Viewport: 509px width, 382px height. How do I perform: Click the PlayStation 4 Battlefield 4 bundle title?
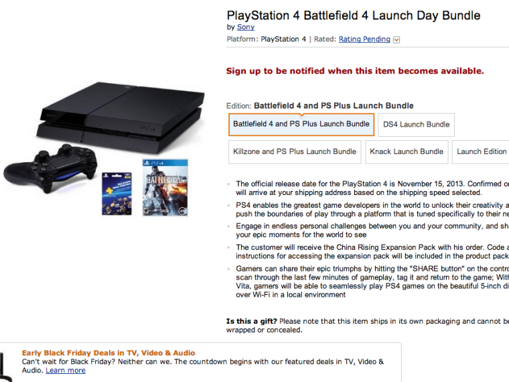(x=354, y=15)
